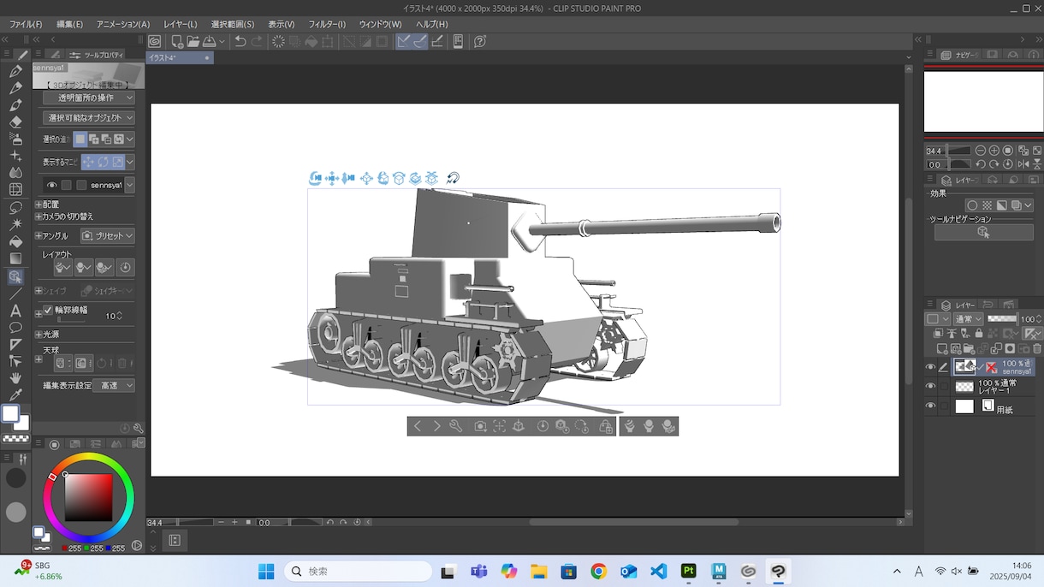Image resolution: width=1044 pixels, height=587 pixels.
Task: Select the Gradient tool
Action: pyautogui.click(x=15, y=258)
